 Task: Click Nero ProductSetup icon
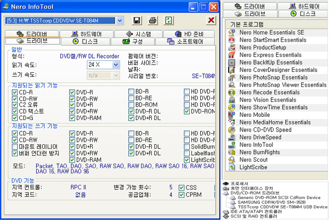click(231, 47)
